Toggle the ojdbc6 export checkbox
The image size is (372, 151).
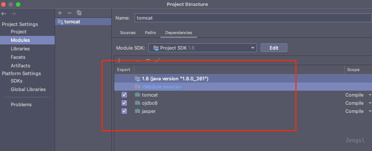coord(124,103)
